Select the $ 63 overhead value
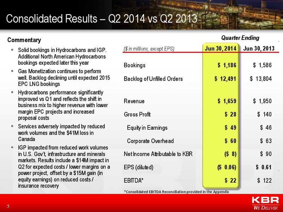 266,141
